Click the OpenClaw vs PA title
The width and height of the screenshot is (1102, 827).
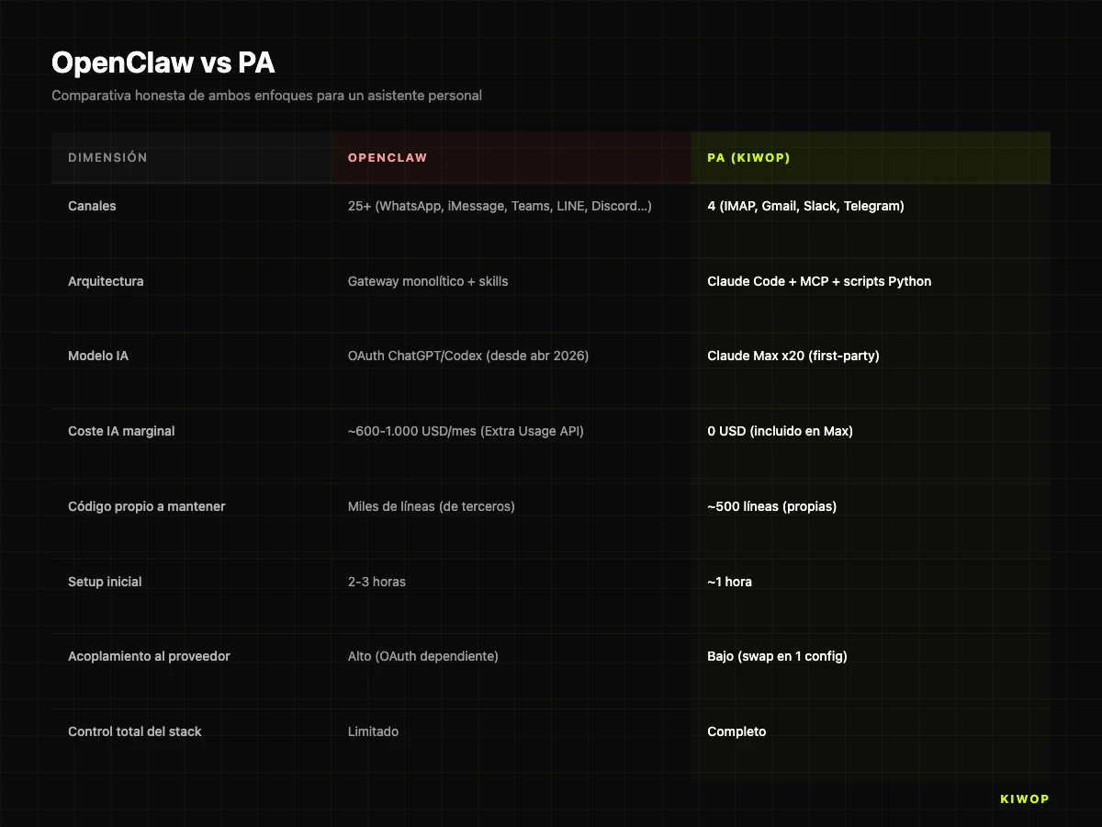pos(162,62)
